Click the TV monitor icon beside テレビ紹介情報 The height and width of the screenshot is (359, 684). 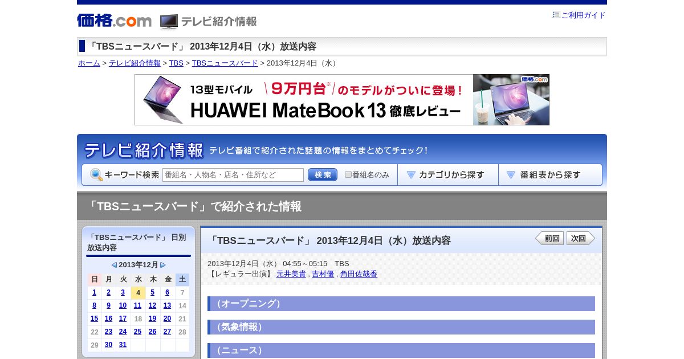point(169,22)
